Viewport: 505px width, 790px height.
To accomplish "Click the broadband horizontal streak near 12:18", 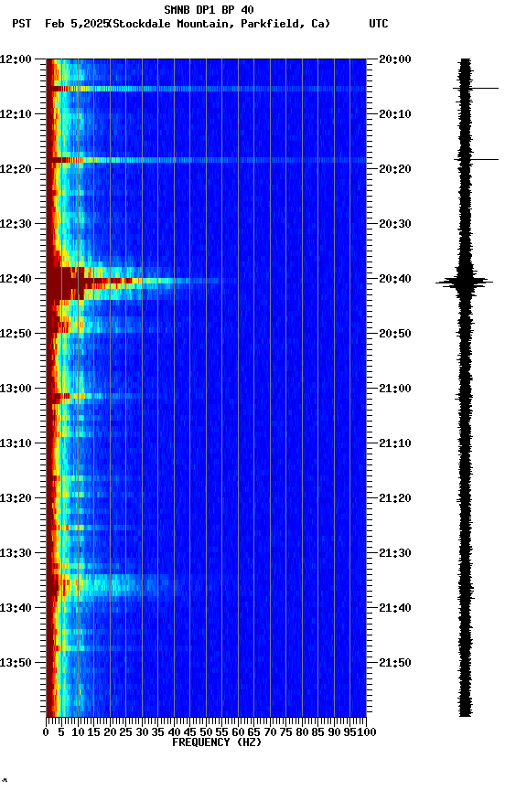I will [206, 160].
